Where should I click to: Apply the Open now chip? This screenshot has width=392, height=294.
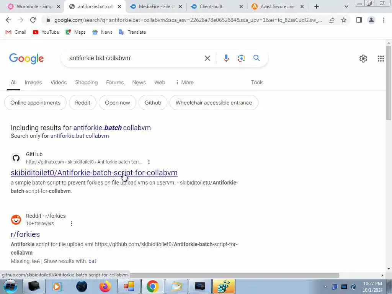click(x=117, y=103)
